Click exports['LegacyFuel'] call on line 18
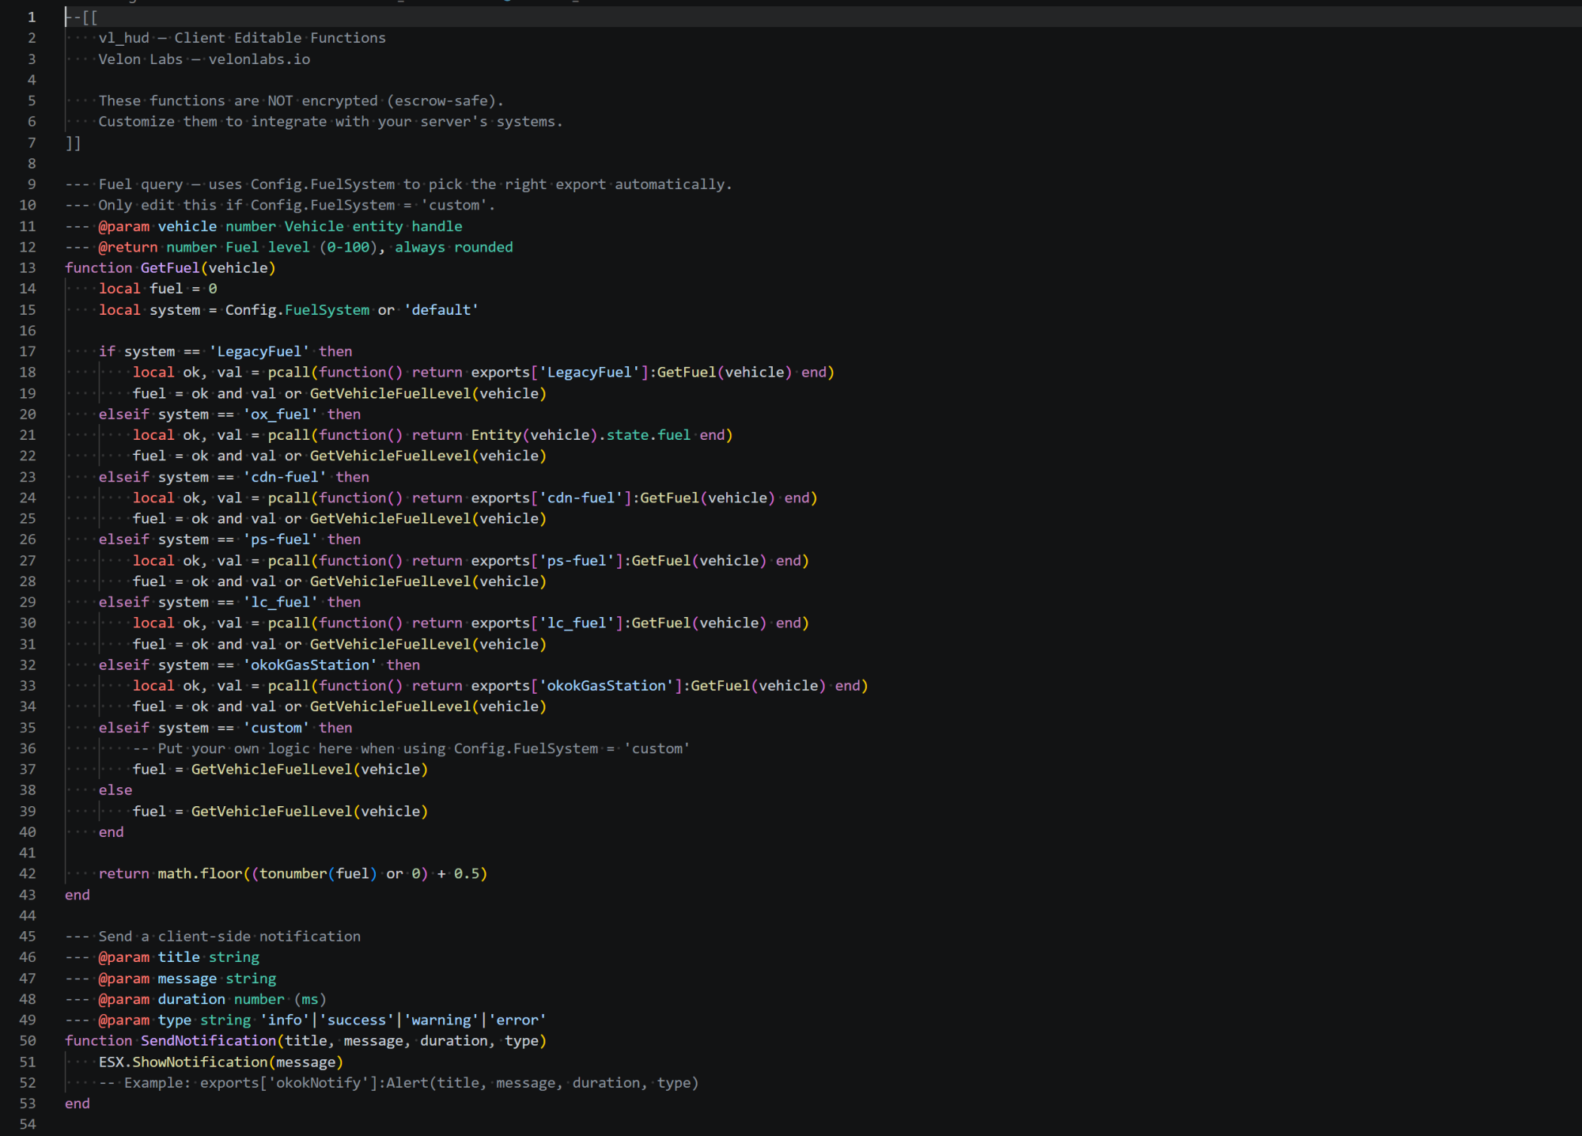The width and height of the screenshot is (1582, 1136). pyautogui.click(x=560, y=372)
